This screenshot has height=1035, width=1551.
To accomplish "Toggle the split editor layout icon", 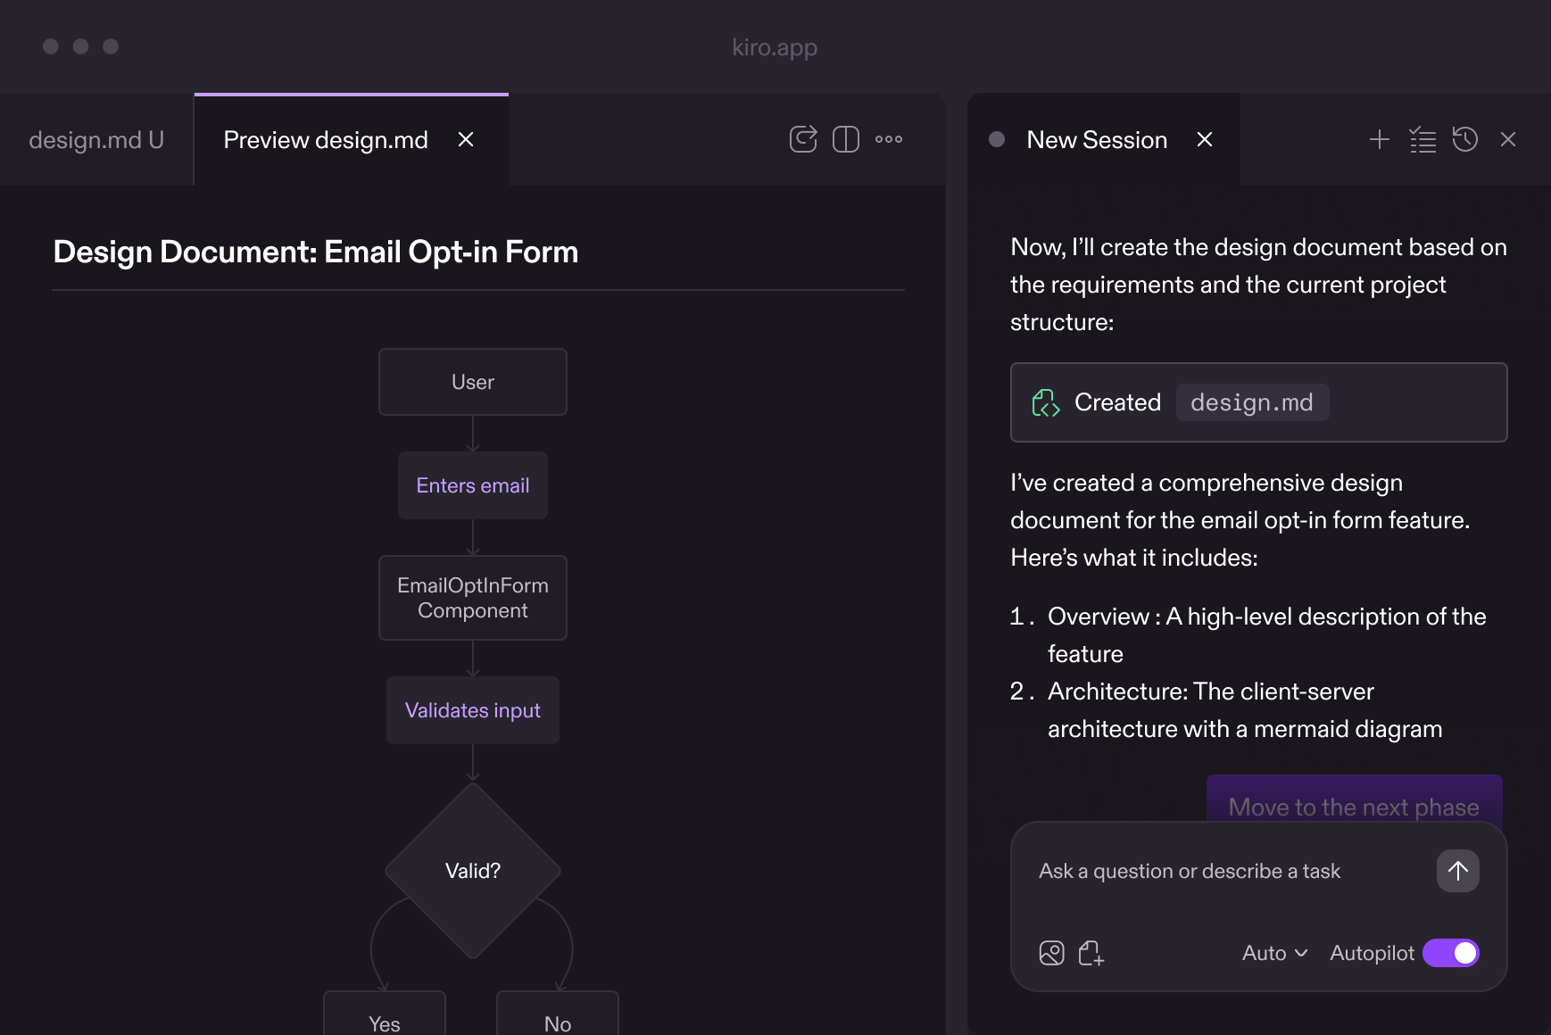I will (x=845, y=139).
